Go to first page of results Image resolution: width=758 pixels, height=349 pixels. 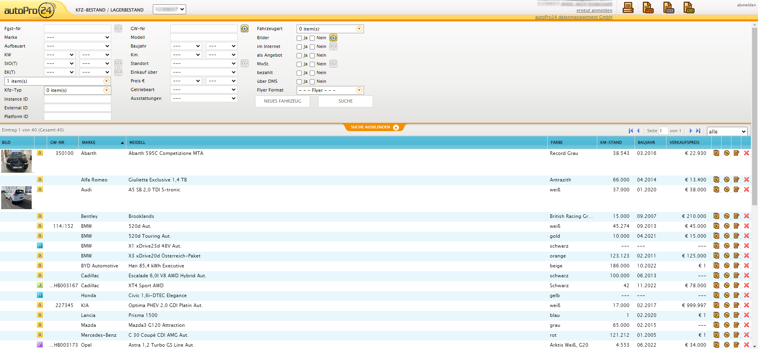click(x=631, y=131)
